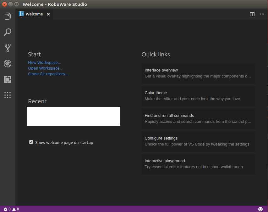The height and width of the screenshot is (212, 268).
Task: Open the Configure settings quick link
Action: (198, 141)
